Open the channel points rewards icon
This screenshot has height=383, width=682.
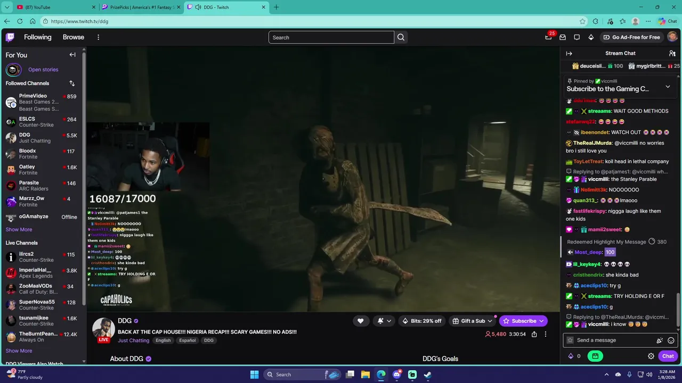(x=595, y=356)
